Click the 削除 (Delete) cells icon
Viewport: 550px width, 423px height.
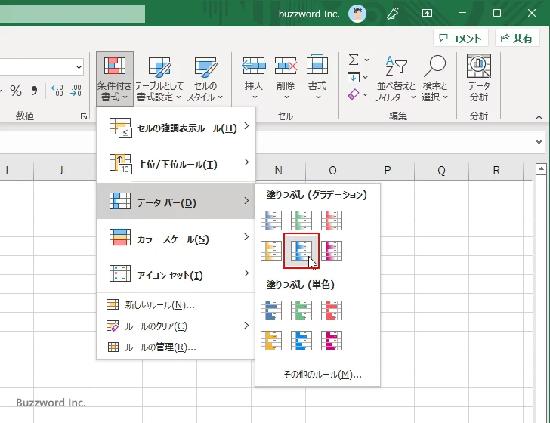coord(286,67)
